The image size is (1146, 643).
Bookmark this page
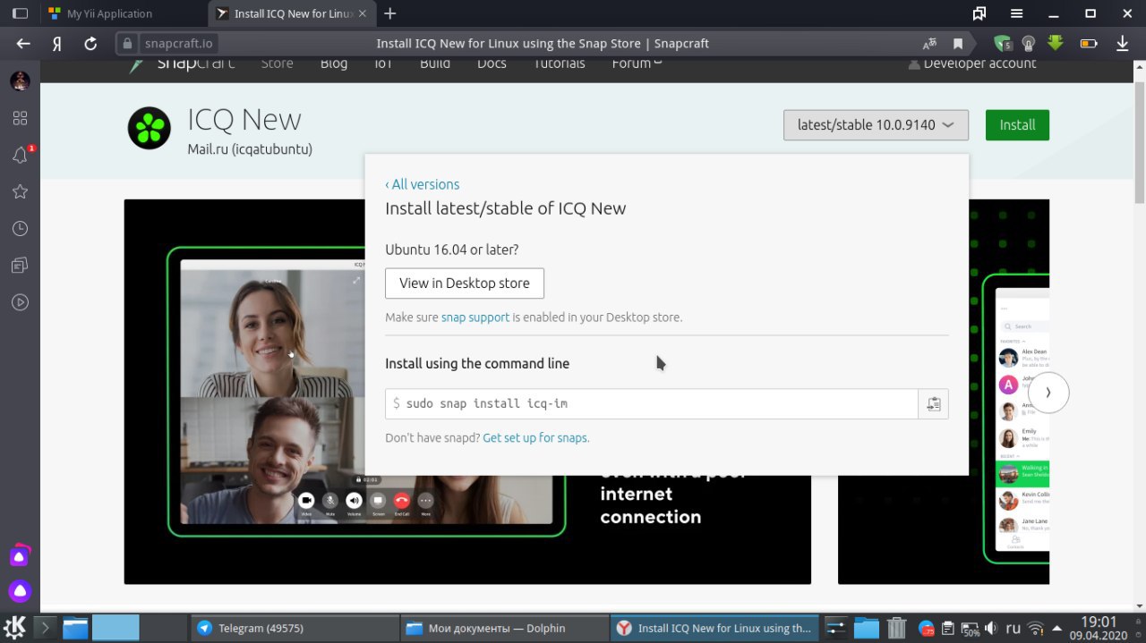(958, 43)
